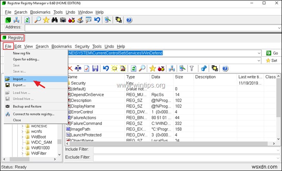Click the camera snapshot icon
282x171 pixels.
tap(63, 20)
